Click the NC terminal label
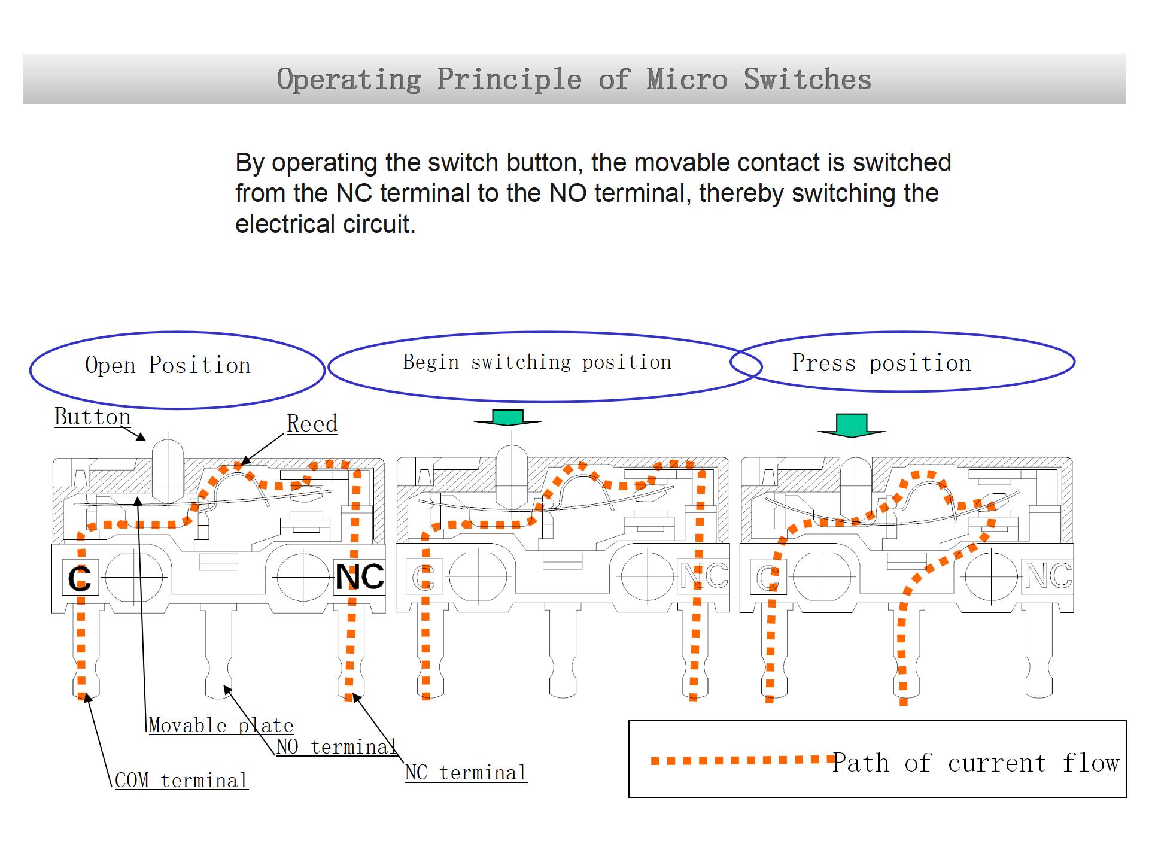Viewport: 1149px width, 862px height. tap(466, 773)
